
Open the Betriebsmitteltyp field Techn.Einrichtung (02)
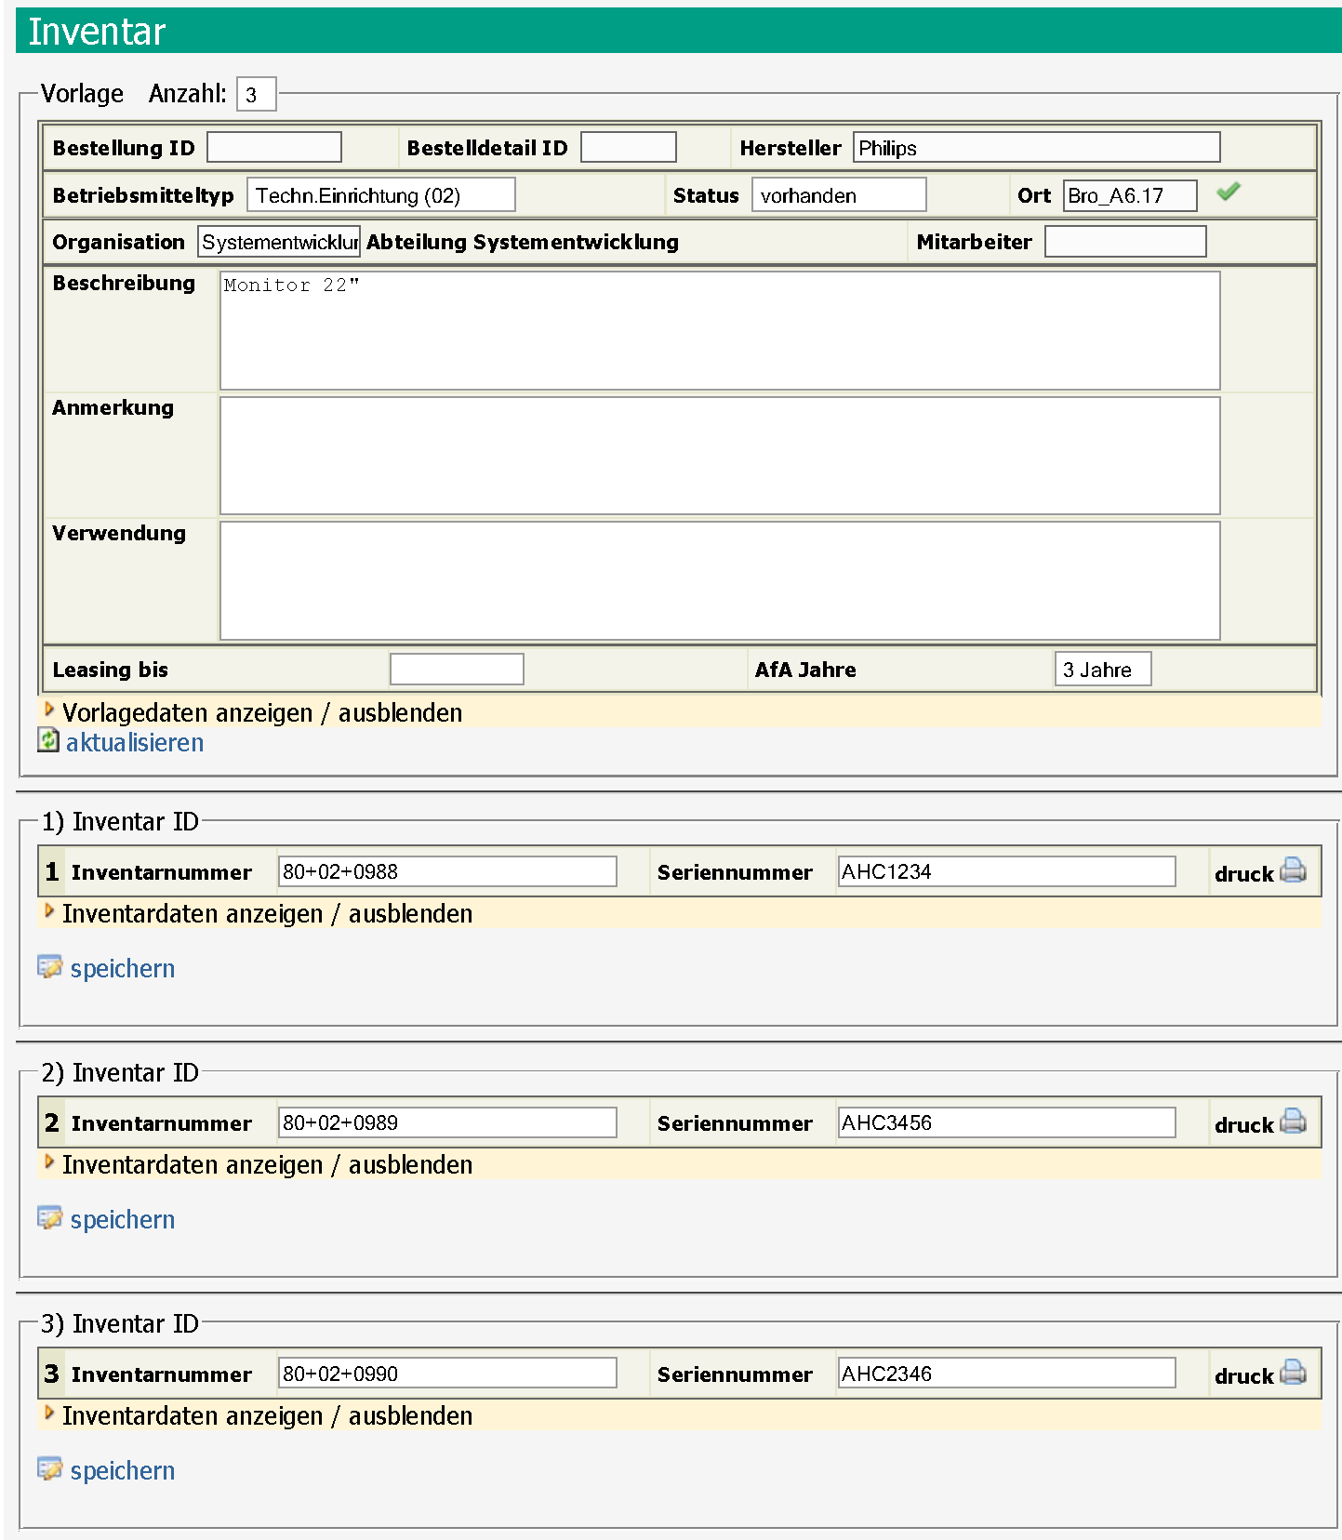tap(380, 195)
